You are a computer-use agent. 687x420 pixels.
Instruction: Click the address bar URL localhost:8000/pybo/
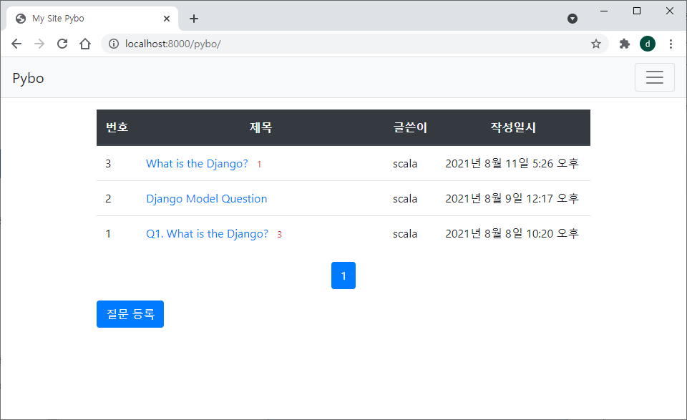(173, 44)
